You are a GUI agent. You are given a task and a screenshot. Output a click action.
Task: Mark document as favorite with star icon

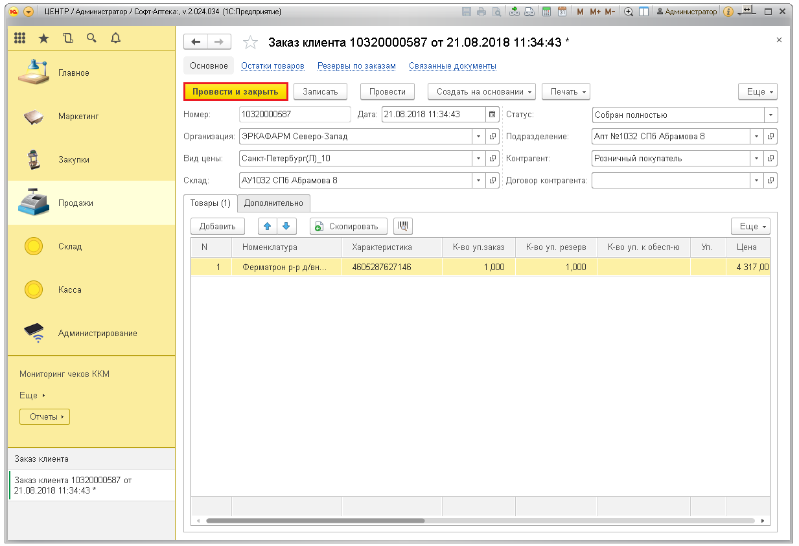click(x=250, y=43)
